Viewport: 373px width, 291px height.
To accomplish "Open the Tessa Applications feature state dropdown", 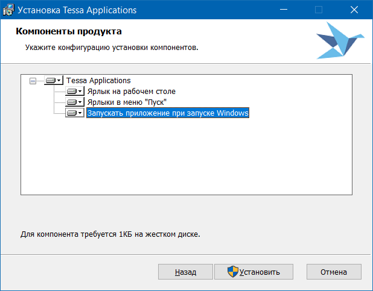I will pos(53,80).
